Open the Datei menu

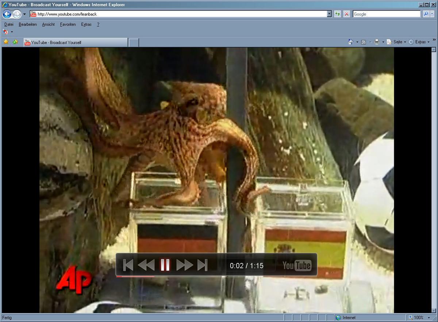click(9, 24)
